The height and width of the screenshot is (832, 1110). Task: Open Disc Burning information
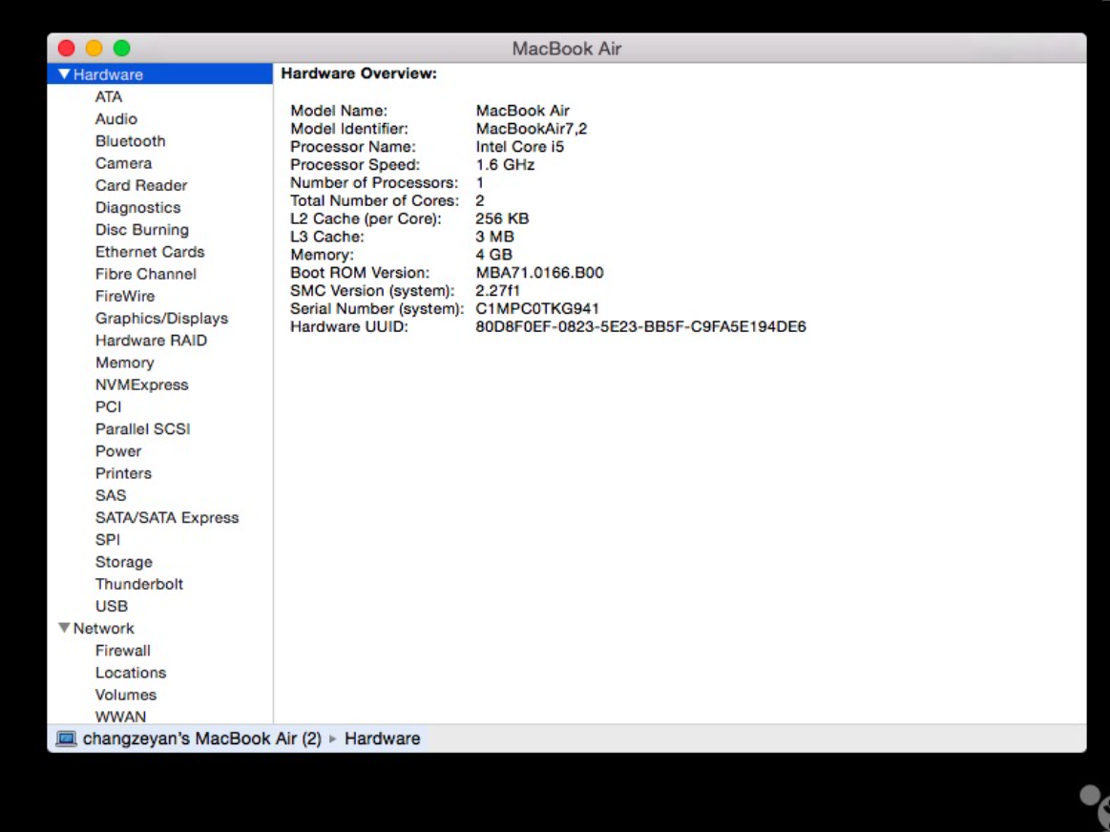[x=142, y=230]
